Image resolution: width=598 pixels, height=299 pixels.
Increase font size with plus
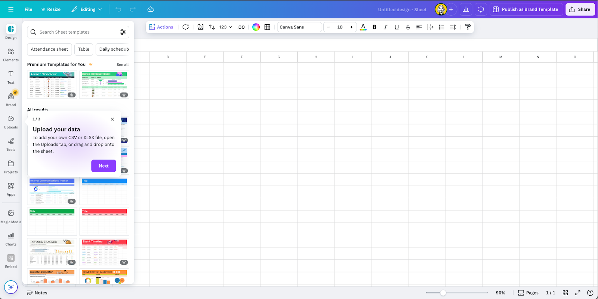tap(352, 27)
